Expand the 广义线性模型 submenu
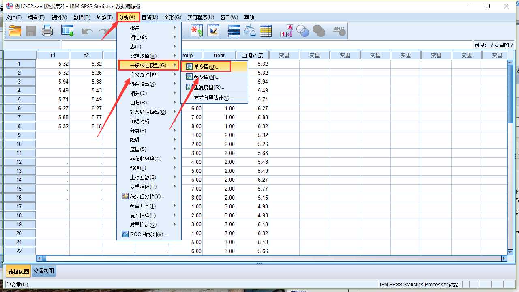 click(149, 75)
